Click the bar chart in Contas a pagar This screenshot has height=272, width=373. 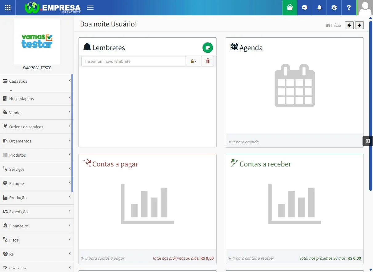pyautogui.click(x=147, y=204)
